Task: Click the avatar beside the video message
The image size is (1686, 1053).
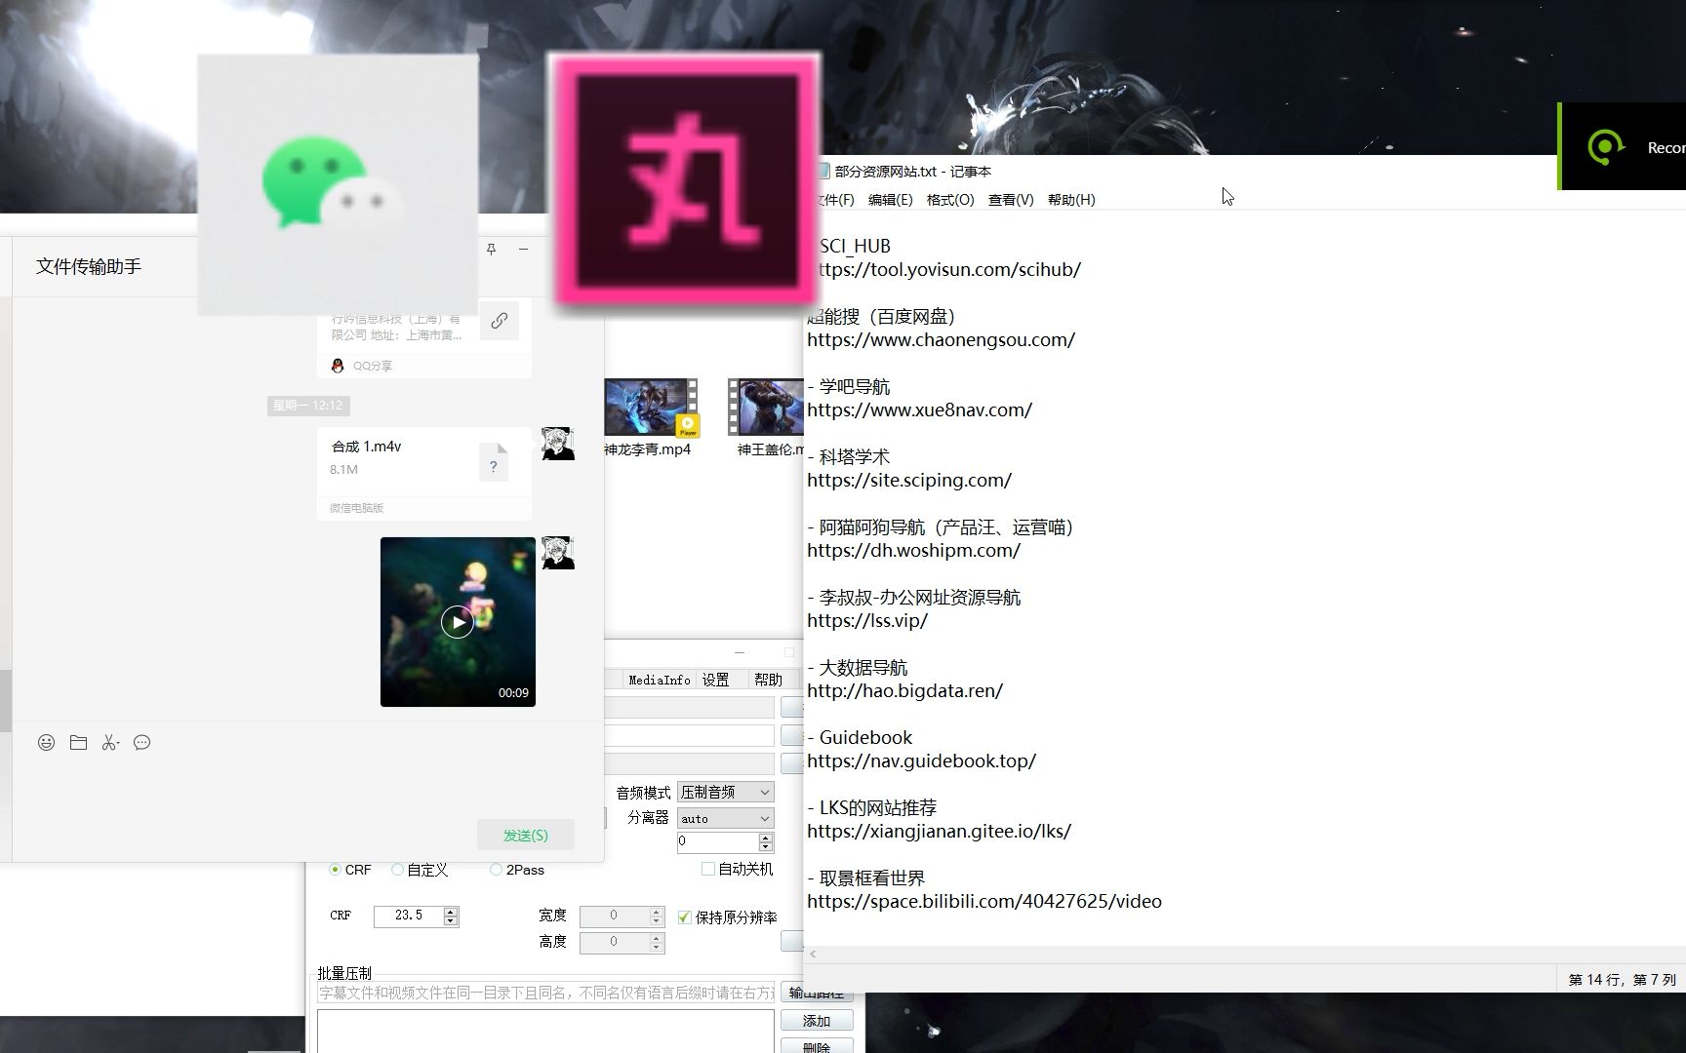Action: coord(558,553)
